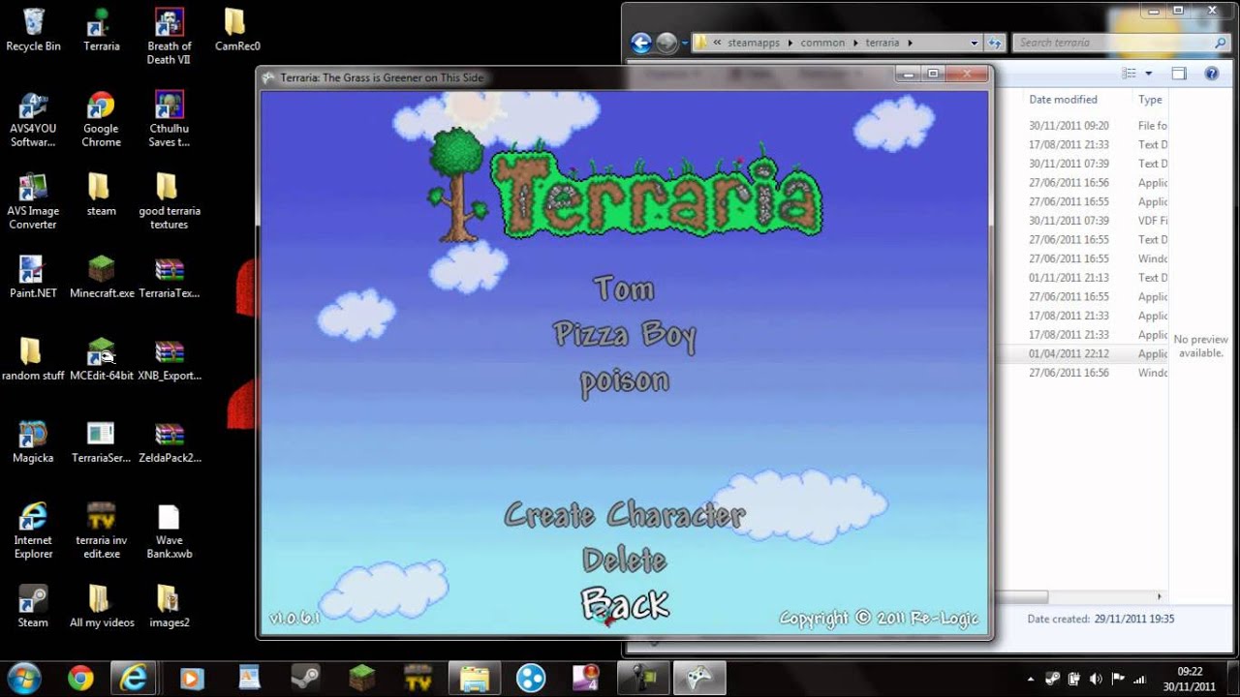Image resolution: width=1240 pixels, height=697 pixels.
Task: Select the MCEdit-64bit shortcut
Action: pos(101,359)
